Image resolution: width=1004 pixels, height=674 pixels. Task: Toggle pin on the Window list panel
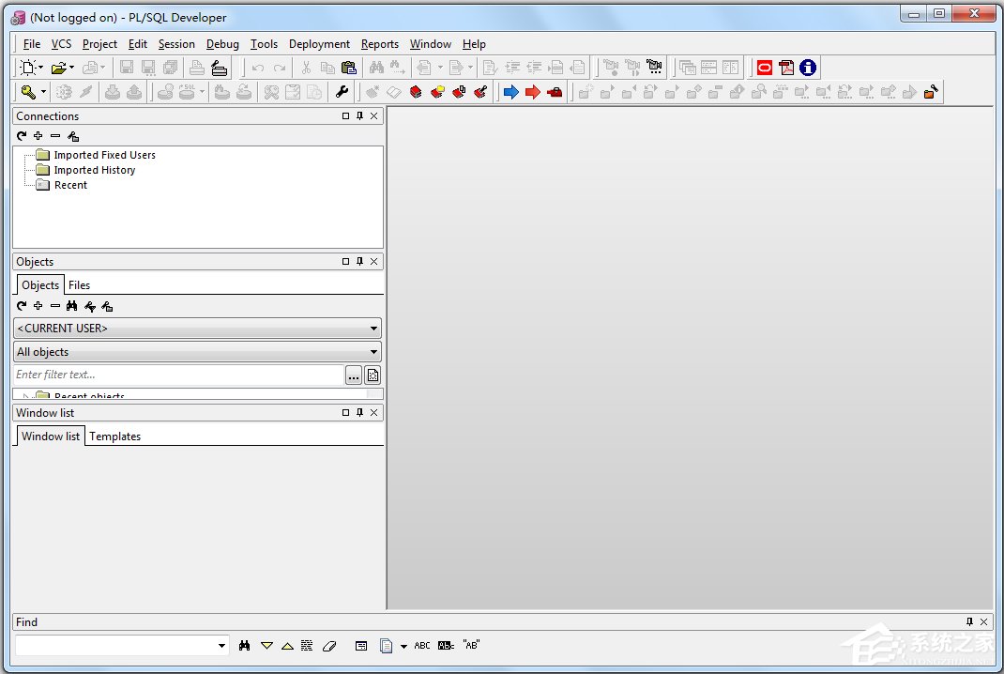coord(360,413)
